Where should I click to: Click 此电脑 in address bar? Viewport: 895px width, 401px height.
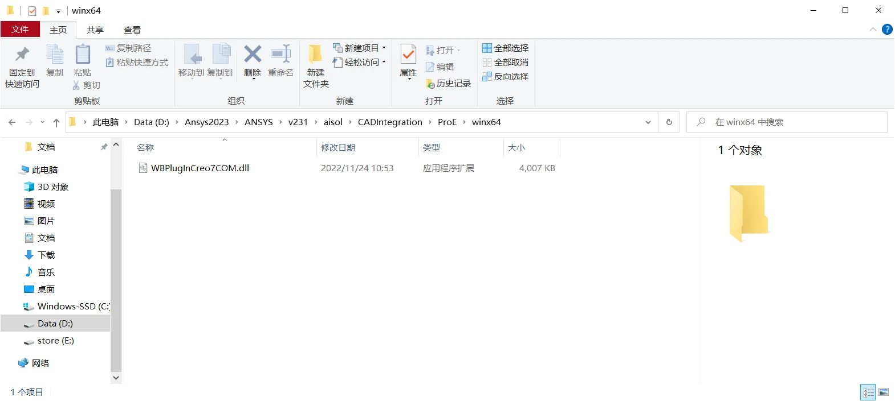tap(106, 122)
